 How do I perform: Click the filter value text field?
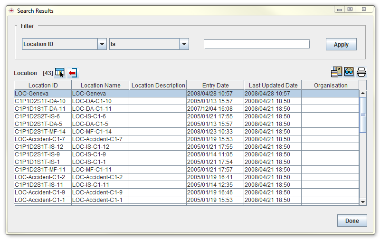[256, 44]
